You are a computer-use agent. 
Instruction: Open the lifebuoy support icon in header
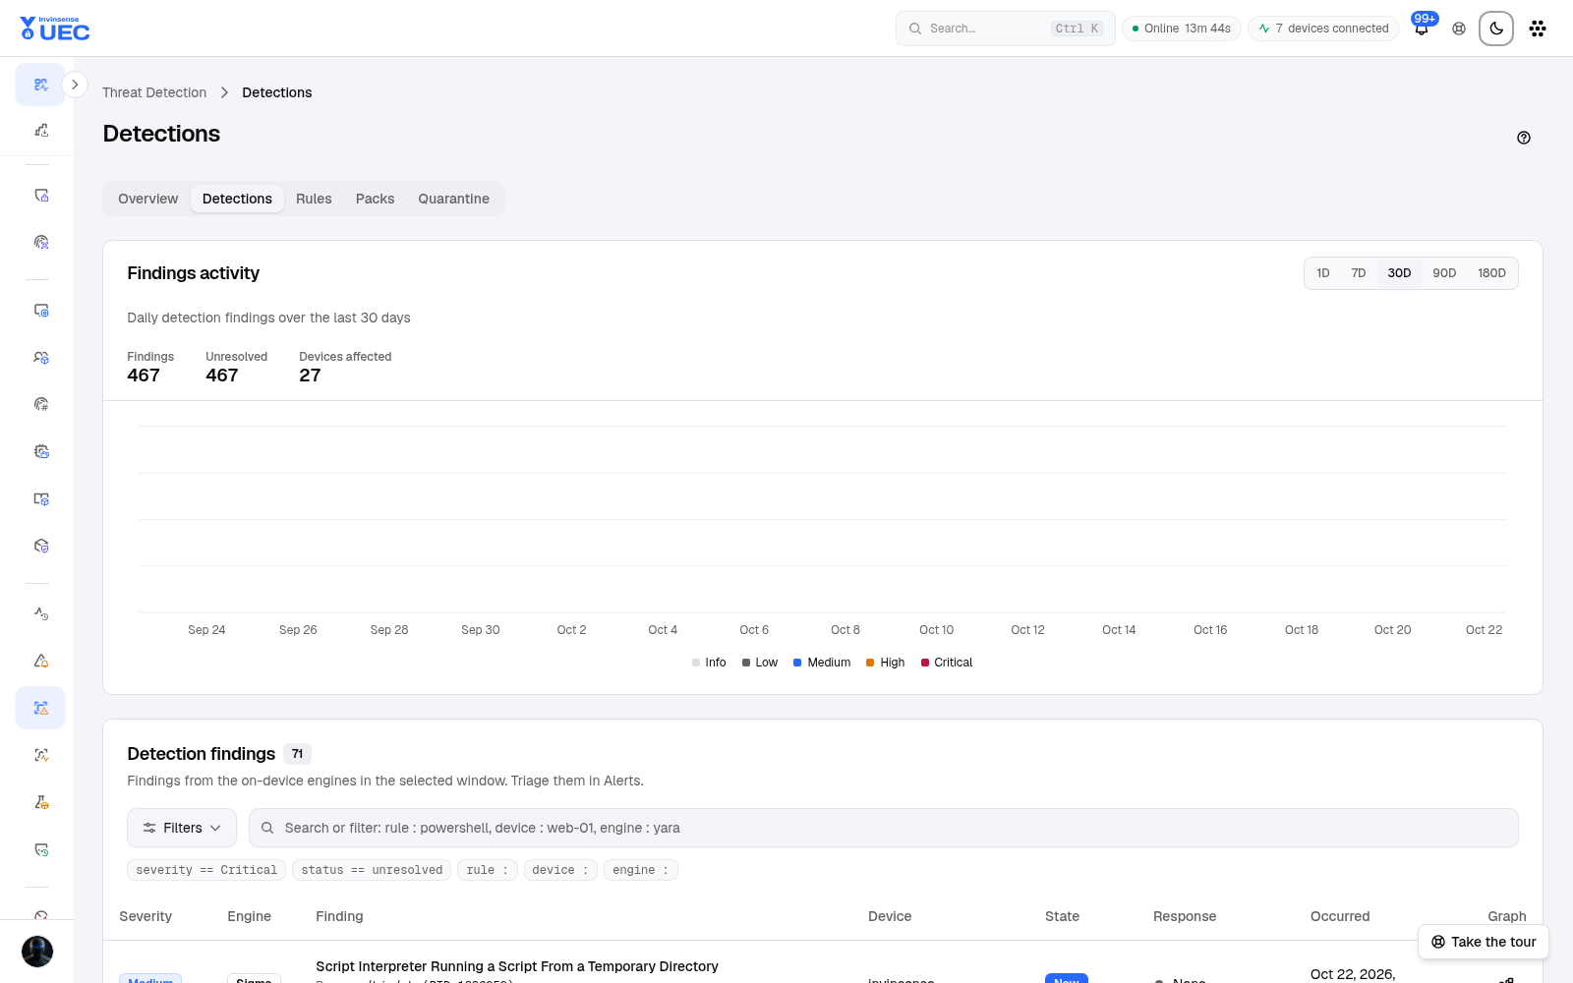tap(1459, 29)
